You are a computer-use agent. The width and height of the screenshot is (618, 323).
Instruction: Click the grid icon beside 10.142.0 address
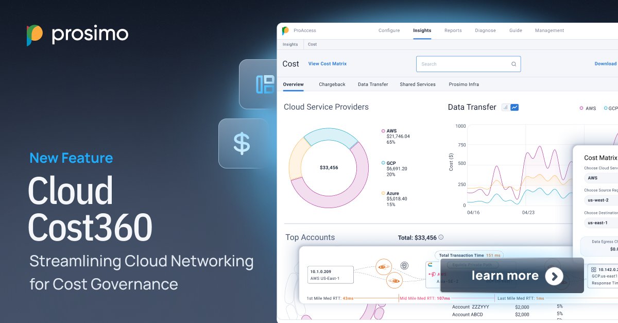(x=594, y=269)
